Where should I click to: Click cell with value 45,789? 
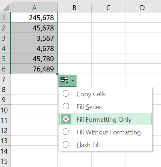[34, 58]
